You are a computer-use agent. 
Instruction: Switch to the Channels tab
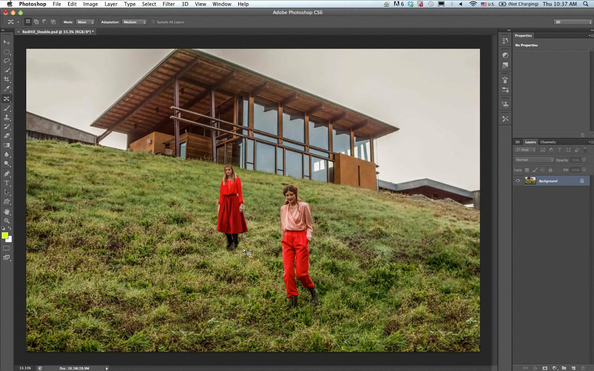coord(548,142)
